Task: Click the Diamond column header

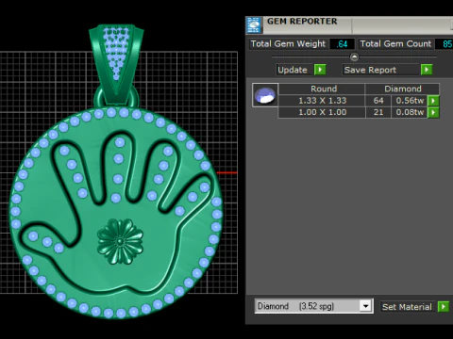Action: point(402,89)
